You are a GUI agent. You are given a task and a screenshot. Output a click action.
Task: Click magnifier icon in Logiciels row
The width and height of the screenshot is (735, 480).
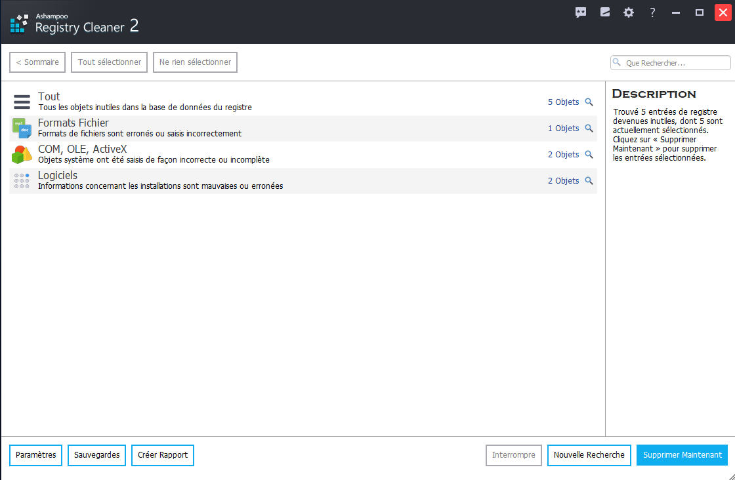point(589,181)
